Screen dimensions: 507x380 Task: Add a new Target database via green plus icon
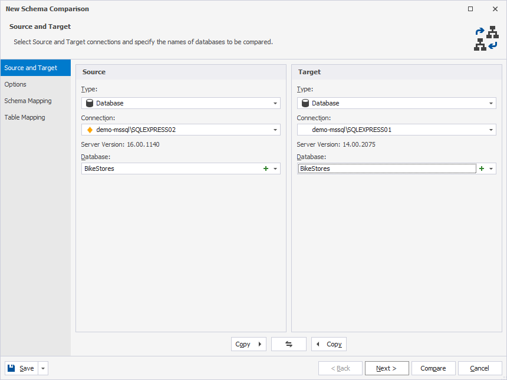[x=482, y=168]
